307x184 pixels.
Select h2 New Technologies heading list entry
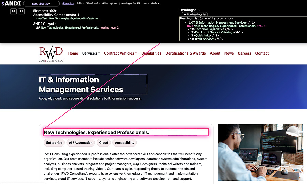click(x=225, y=26)
